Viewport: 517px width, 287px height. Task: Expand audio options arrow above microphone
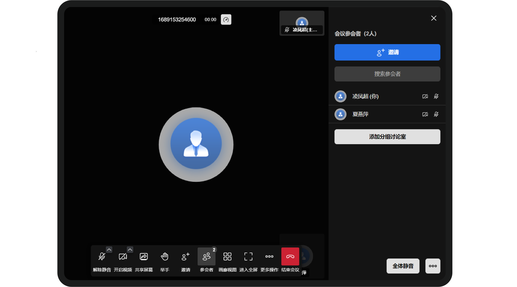tap(109, 250)
